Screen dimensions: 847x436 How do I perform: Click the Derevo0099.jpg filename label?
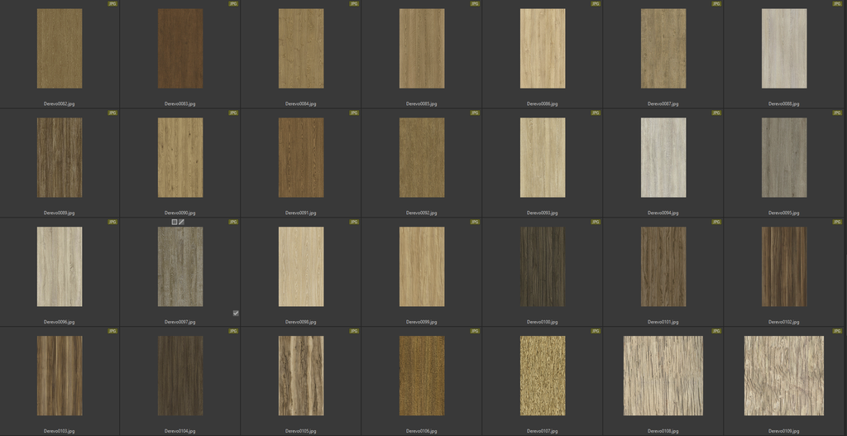pyautogui.click(x=422, y=322)
